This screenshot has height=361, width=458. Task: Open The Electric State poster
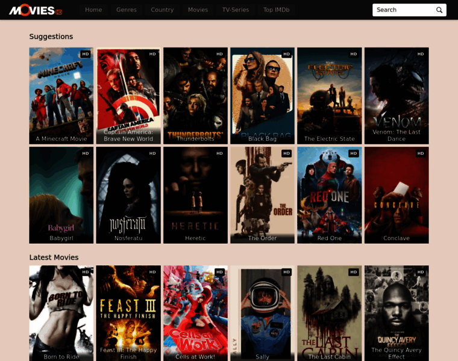point(330,96)
